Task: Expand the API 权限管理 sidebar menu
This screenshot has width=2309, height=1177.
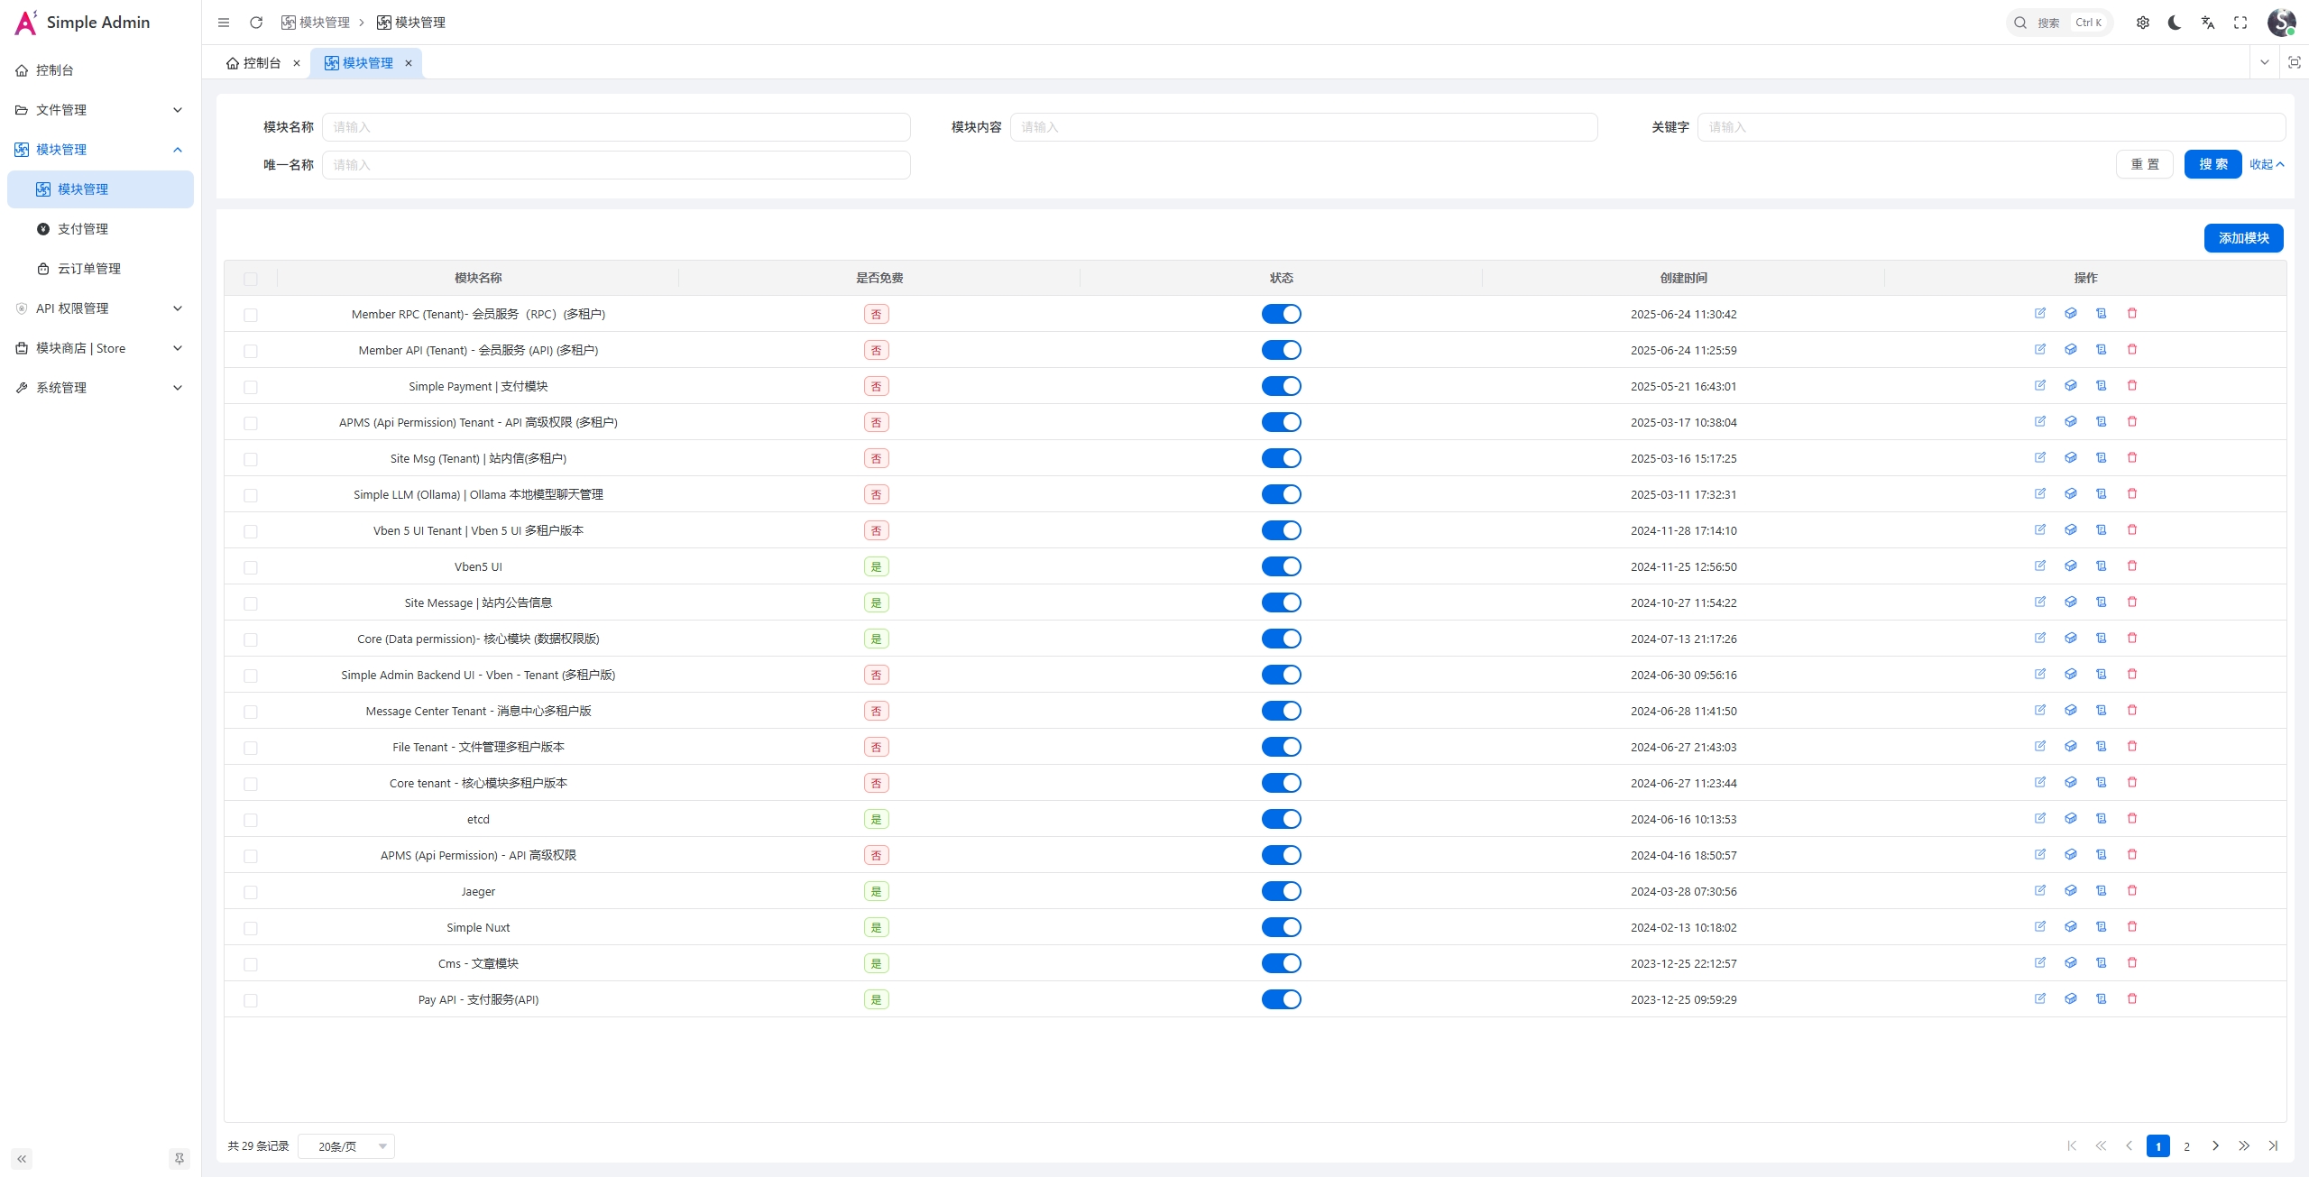Action: [100, 308]
